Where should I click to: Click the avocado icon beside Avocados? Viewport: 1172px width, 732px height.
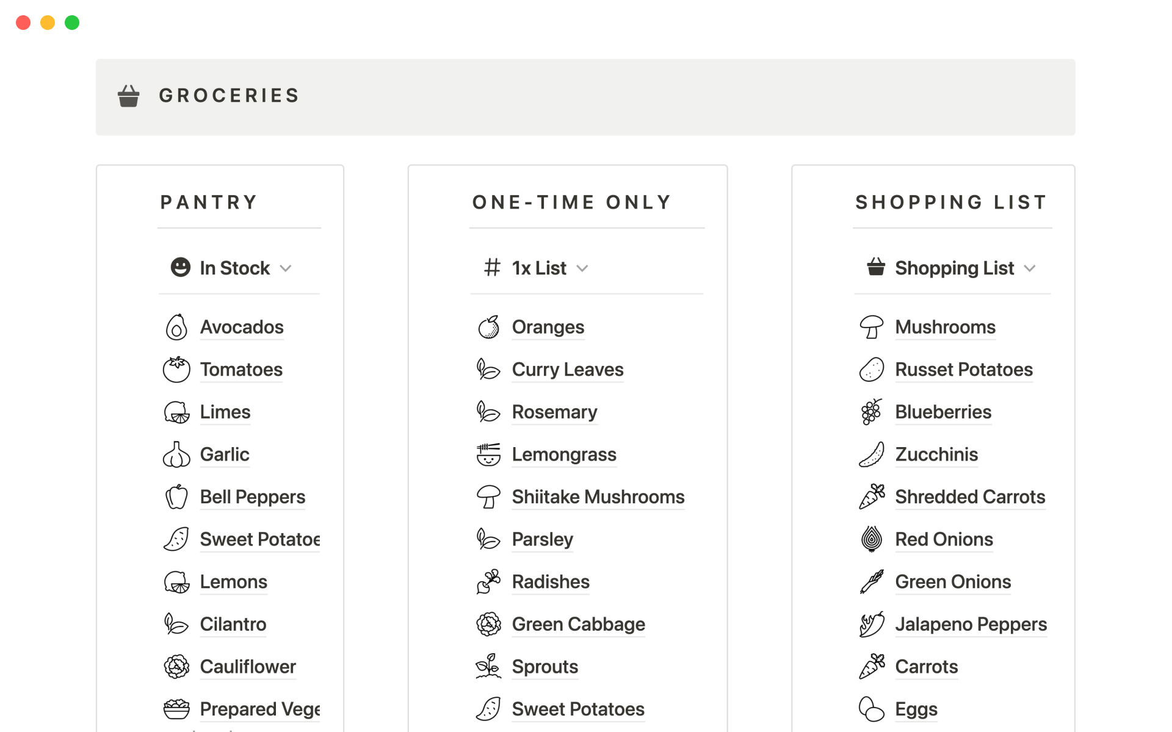[176, 328]
